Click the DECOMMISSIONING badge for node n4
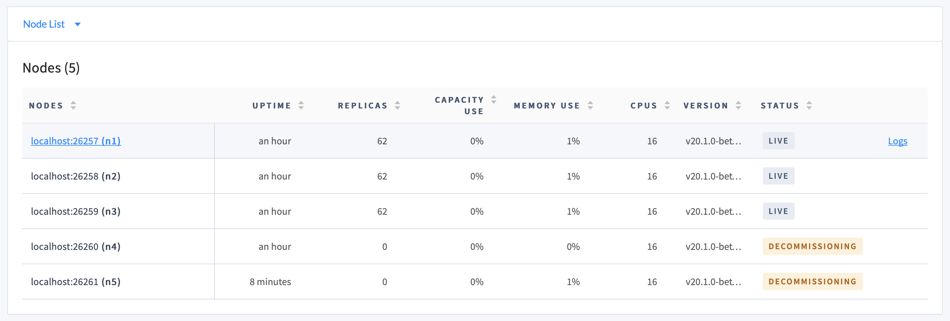This screenshot has width=950, height=321. (x=812, y=246)
